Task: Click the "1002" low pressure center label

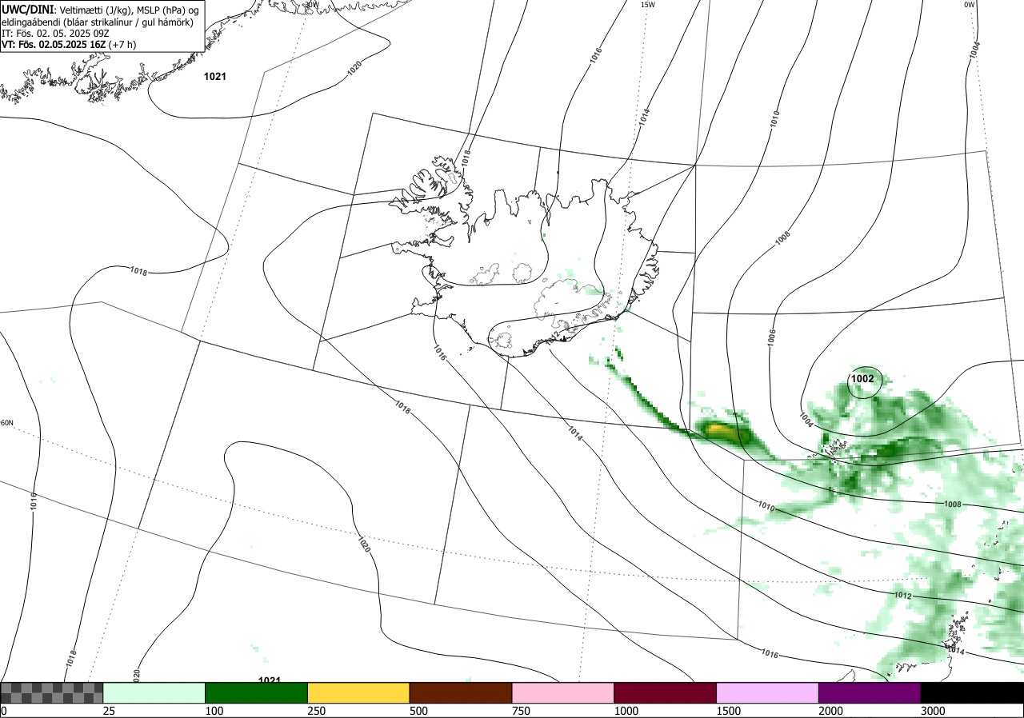Action: click(862, 379)
